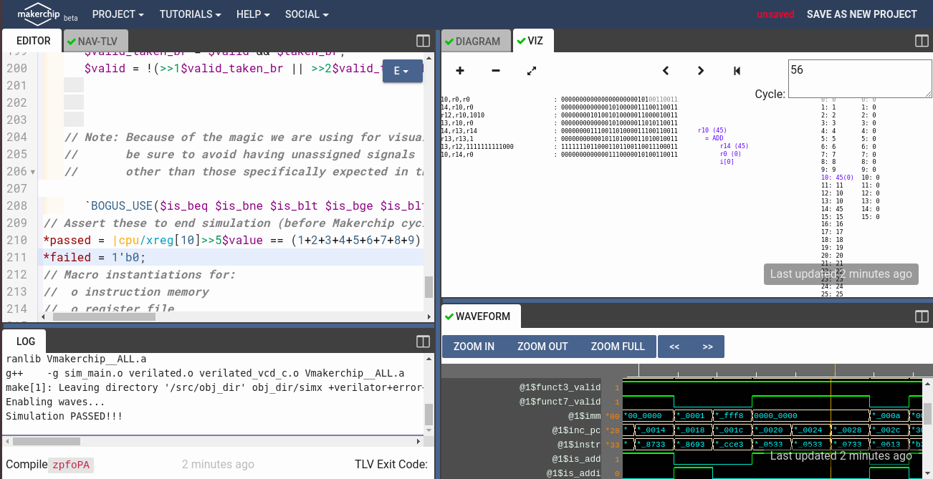Screen dimensions: 933x479
Task: Click the zpfoPA compile ID link
Action: [x=71, y=465]
